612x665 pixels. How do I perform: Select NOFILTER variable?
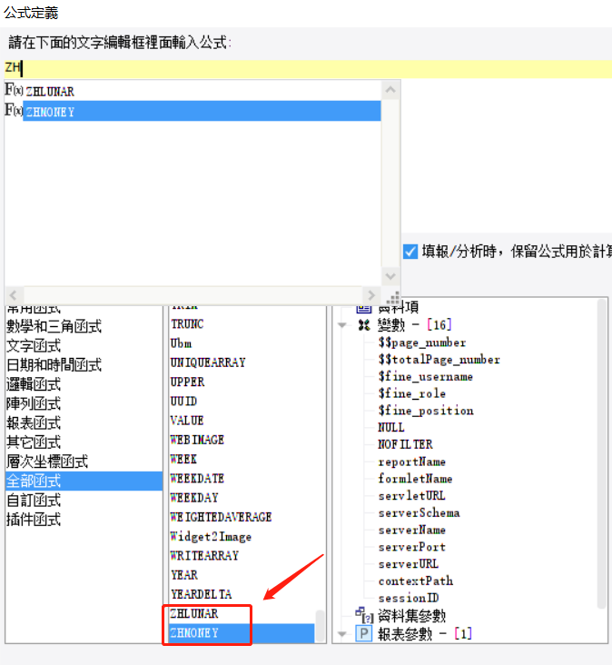[405, 444]
